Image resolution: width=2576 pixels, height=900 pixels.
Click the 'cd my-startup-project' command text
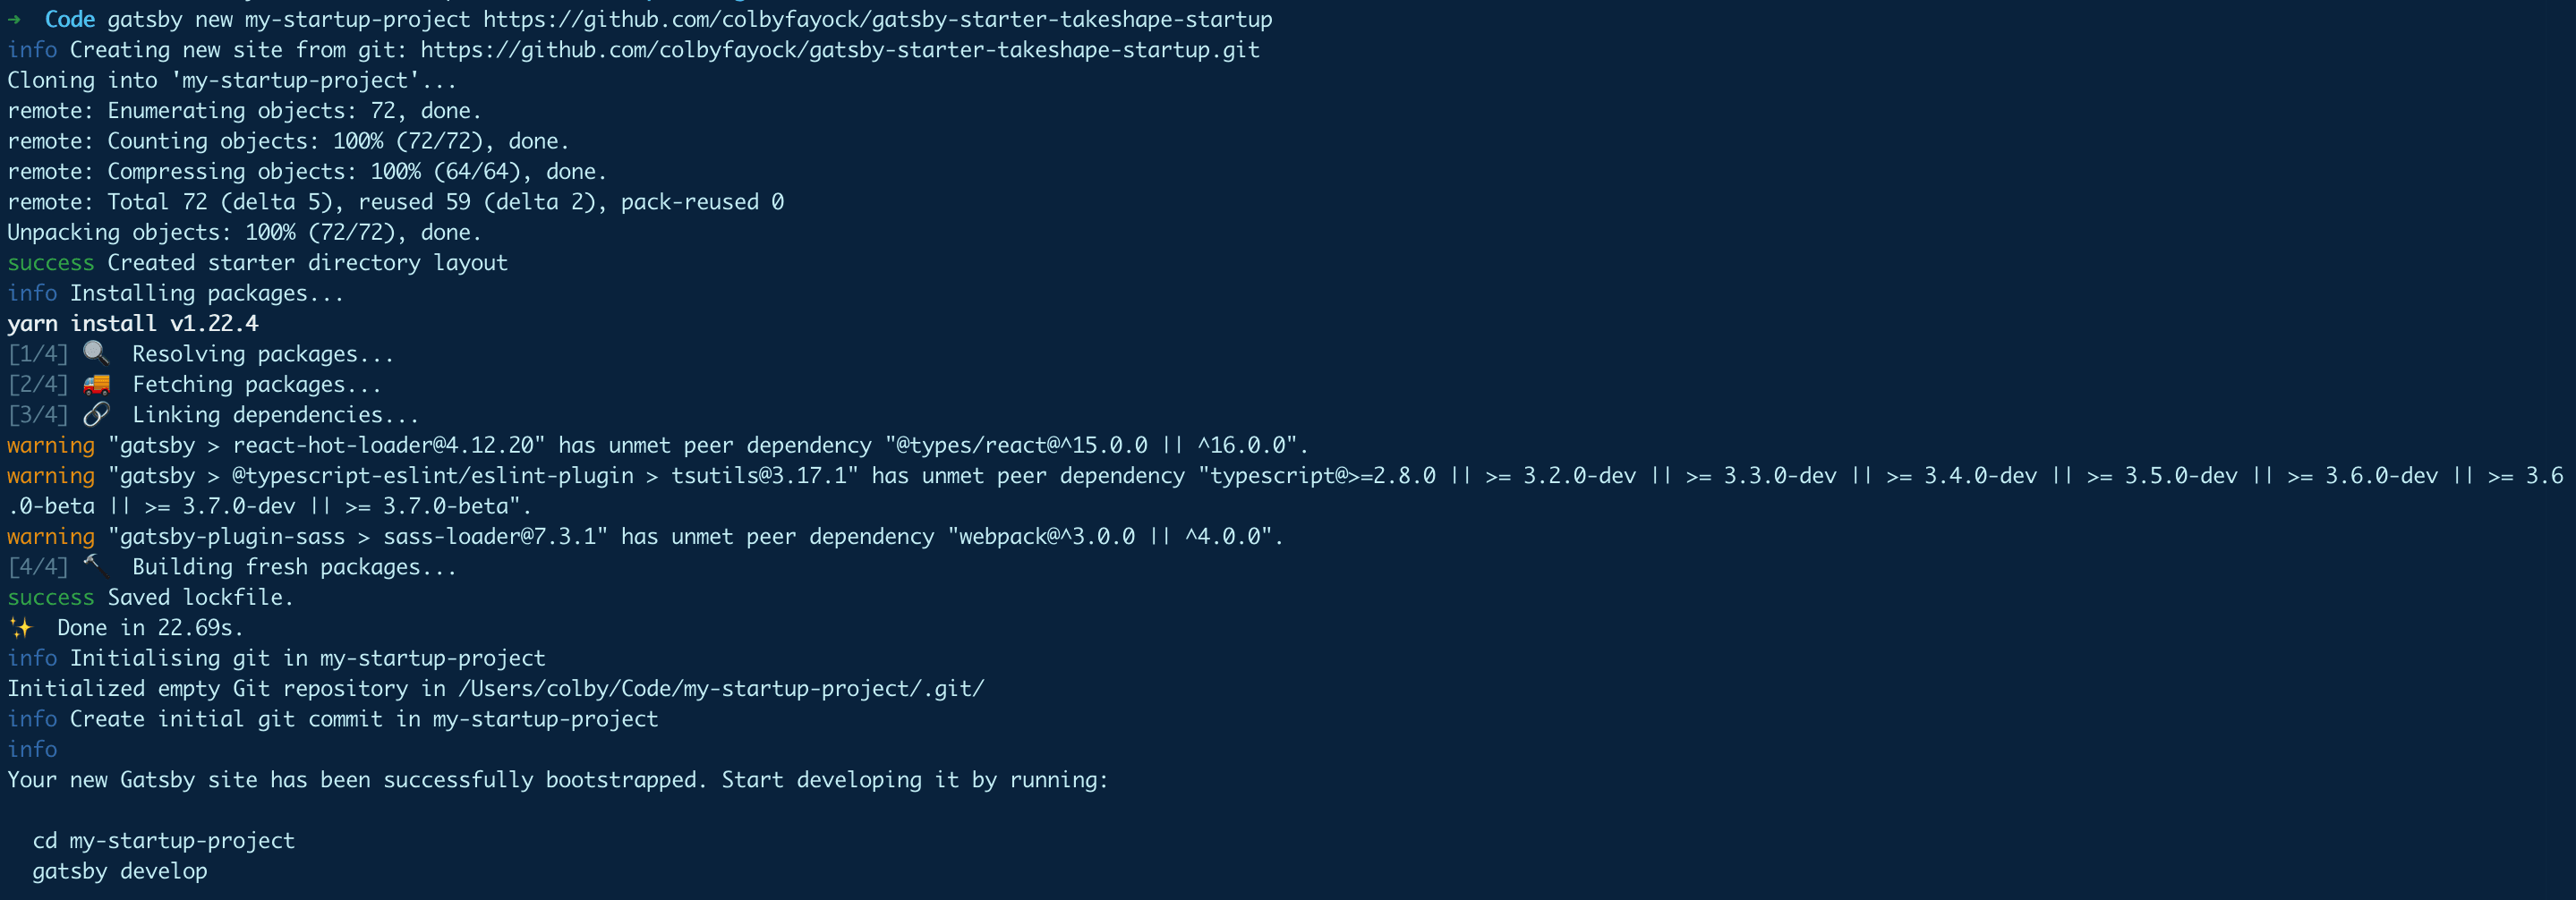164,841
